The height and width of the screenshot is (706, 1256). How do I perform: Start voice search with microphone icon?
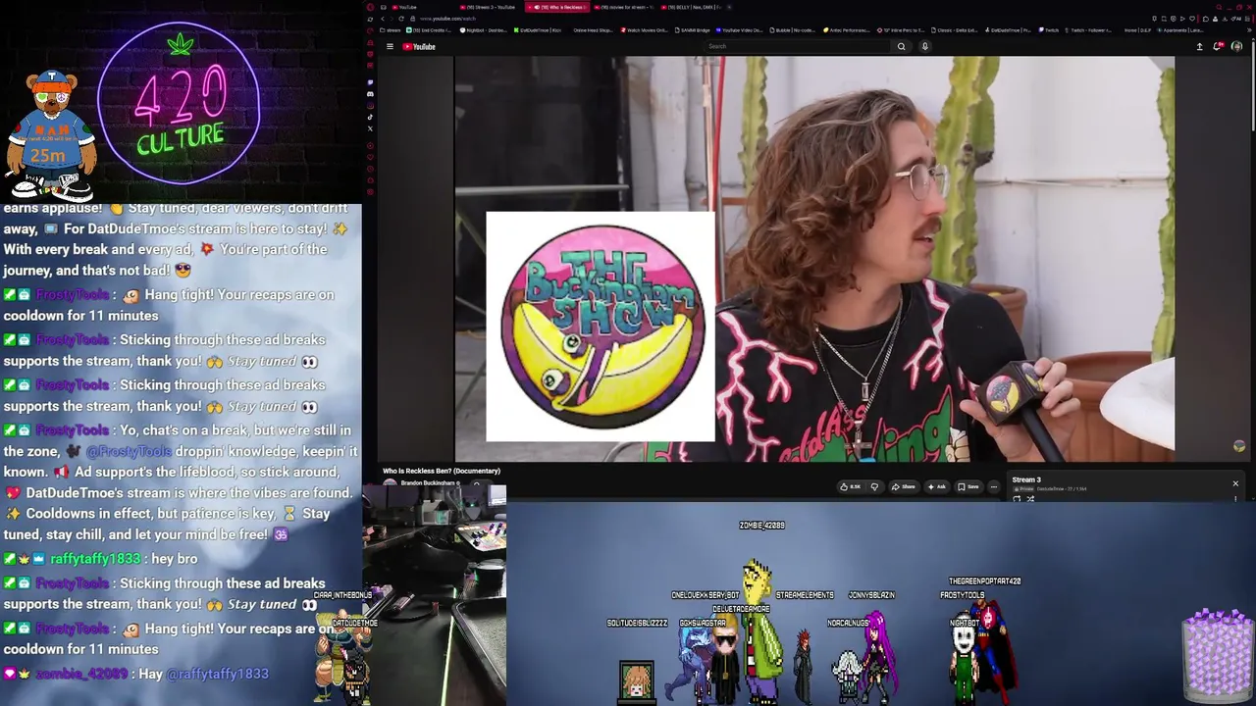(924, 46)
